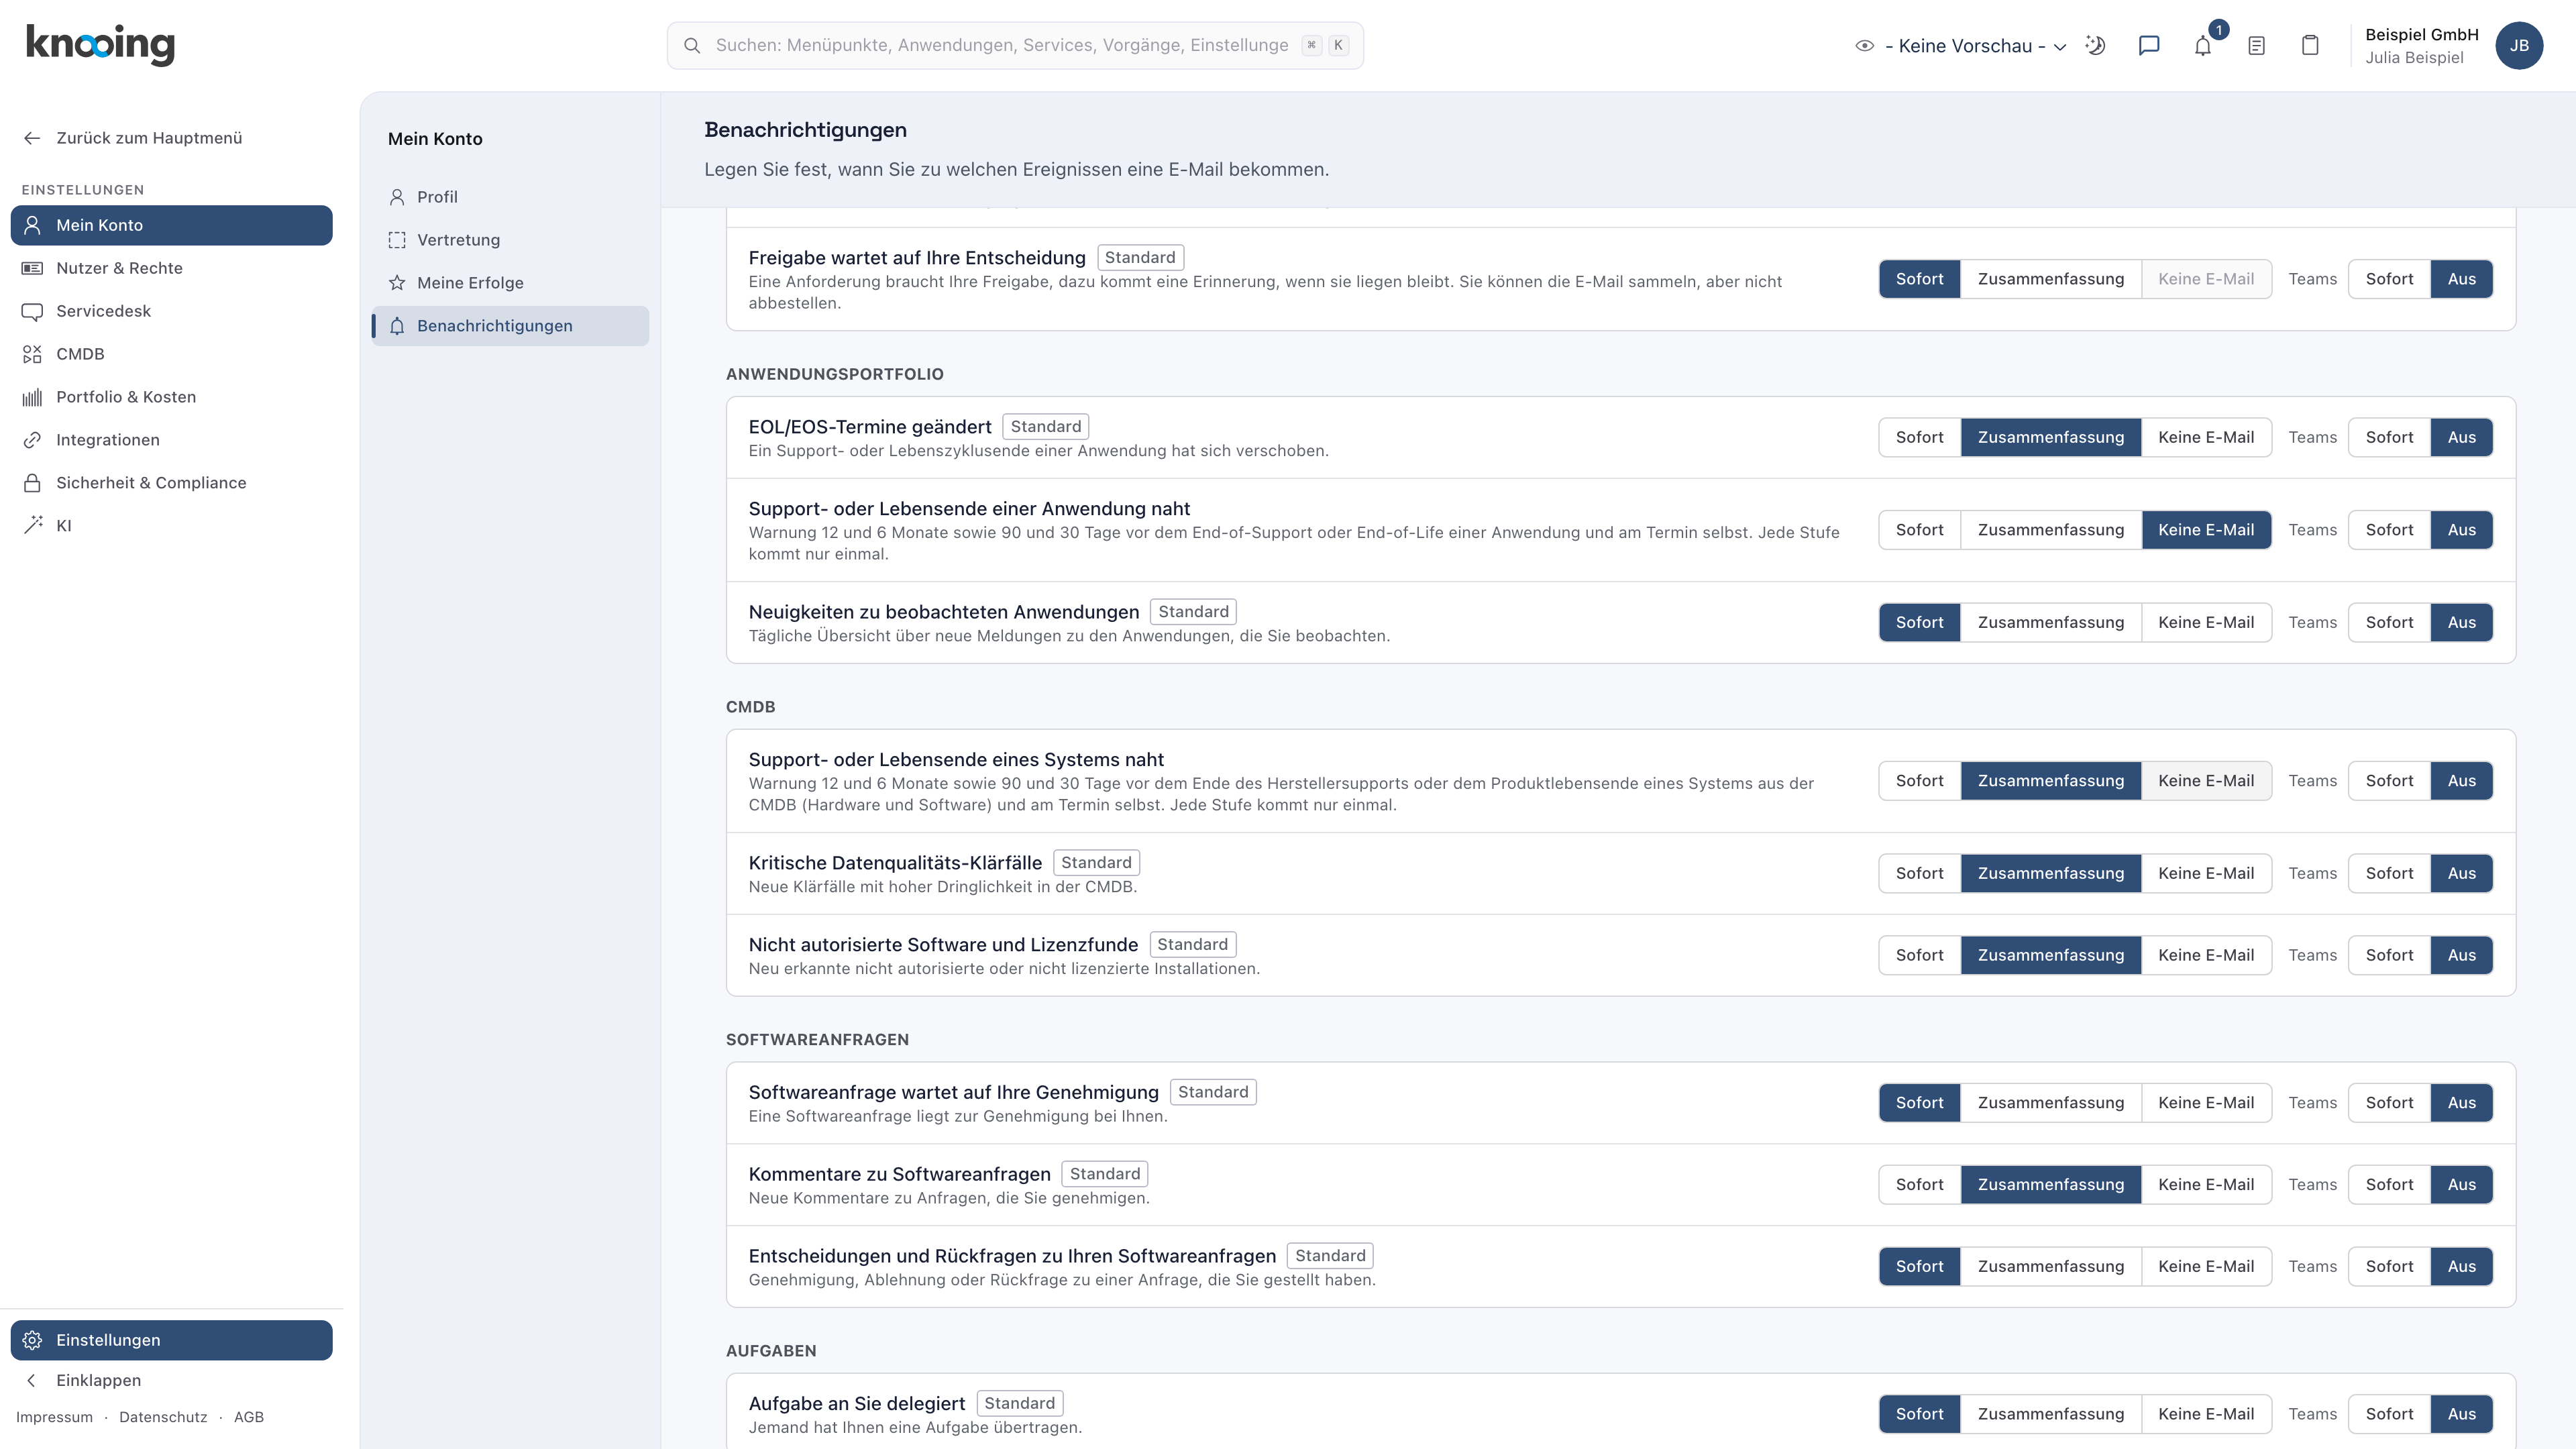Open the clipboard icon in header
The width and height of the screenshot is (2576, 1449).
2310,46
